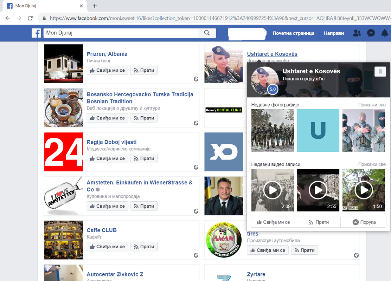391x281 pixels.
Task: Click Свиђа ми се in hover popup
Action: point(273,222)
